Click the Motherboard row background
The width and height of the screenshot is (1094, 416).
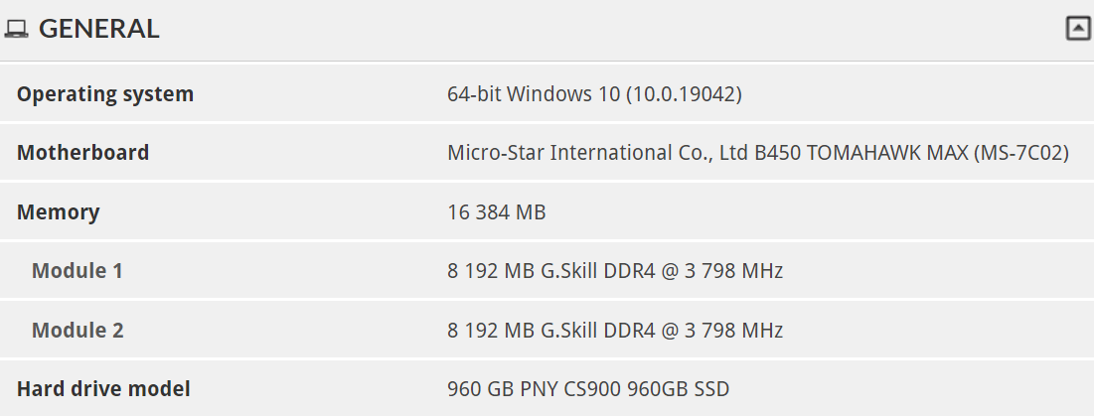tap(547, 153)
